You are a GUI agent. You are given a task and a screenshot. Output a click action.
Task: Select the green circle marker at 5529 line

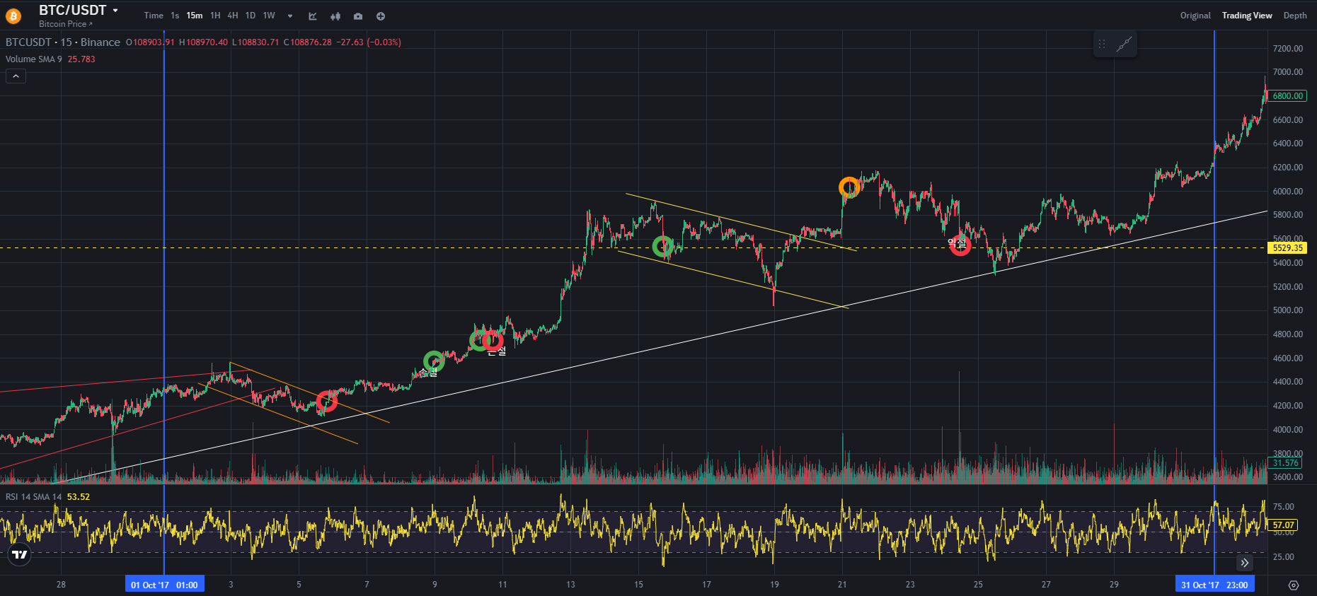click(x=663, y=246)
